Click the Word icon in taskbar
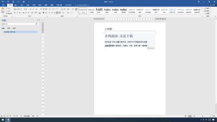This screenshot has height=122, width=217. (8, 120)
